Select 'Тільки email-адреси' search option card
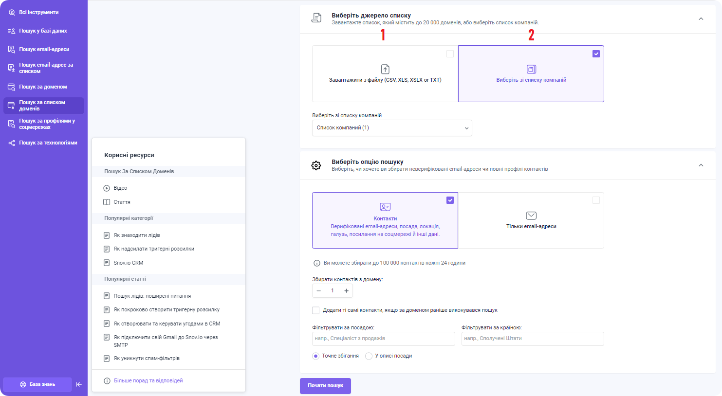 click(531, 220)
